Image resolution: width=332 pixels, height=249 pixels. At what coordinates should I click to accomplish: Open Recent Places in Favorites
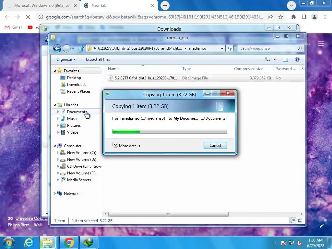tap(78, 91)
